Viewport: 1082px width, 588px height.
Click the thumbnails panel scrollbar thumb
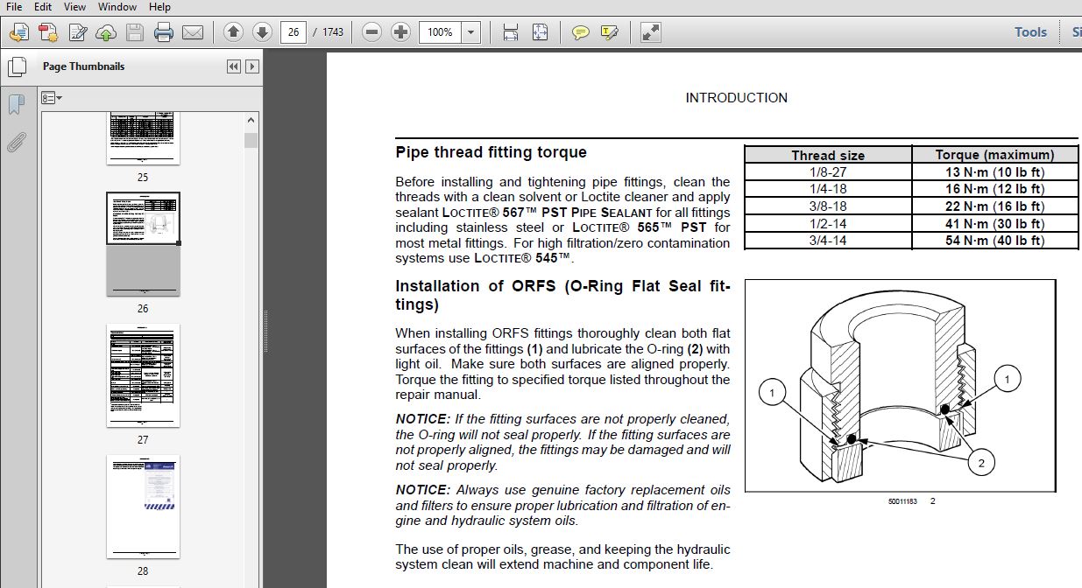[x=251, y=140]
